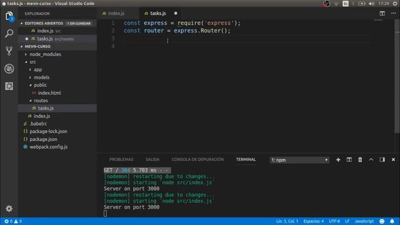This screenshot has height=225, width=400.
Task: Select tasks.js src/routes in open editors
Action: [x=57, y=39]
